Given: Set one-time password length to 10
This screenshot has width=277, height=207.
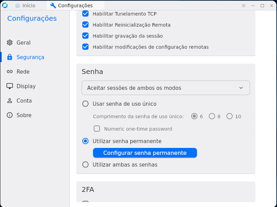Looking at the screenshot, I should tap(229, 116).
